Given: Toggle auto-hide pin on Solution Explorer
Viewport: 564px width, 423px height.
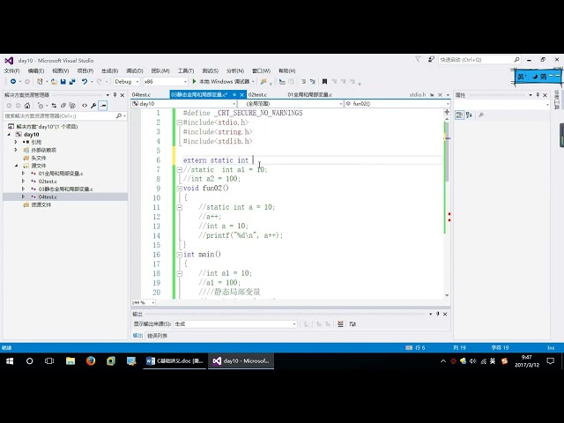Looking at the screenshot, I should point(115,95).
